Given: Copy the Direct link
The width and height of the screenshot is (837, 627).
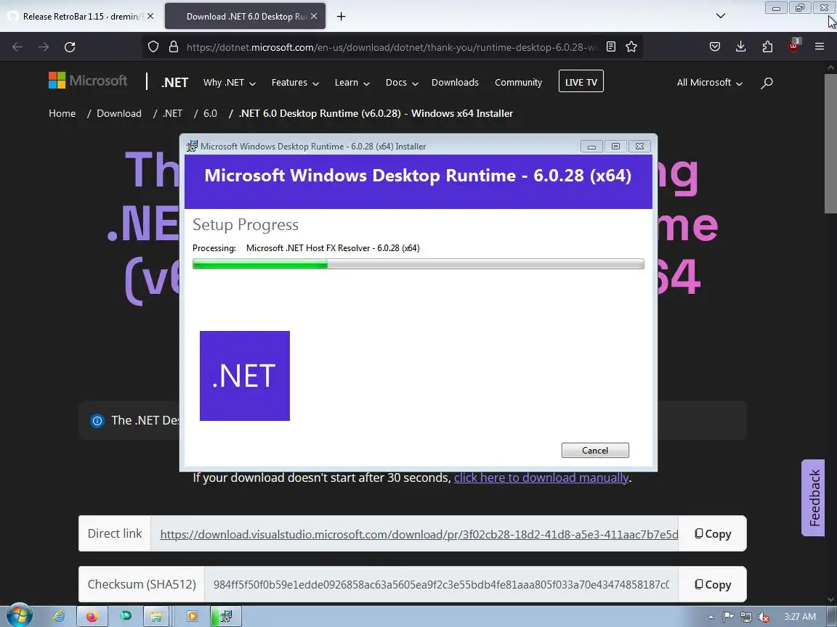Looking at the screenshot, I should 713,533.
